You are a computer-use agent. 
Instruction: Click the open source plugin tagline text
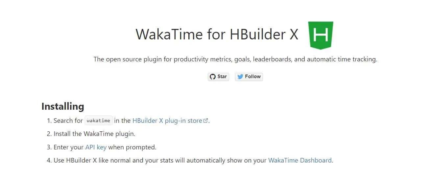click(235, 59)
